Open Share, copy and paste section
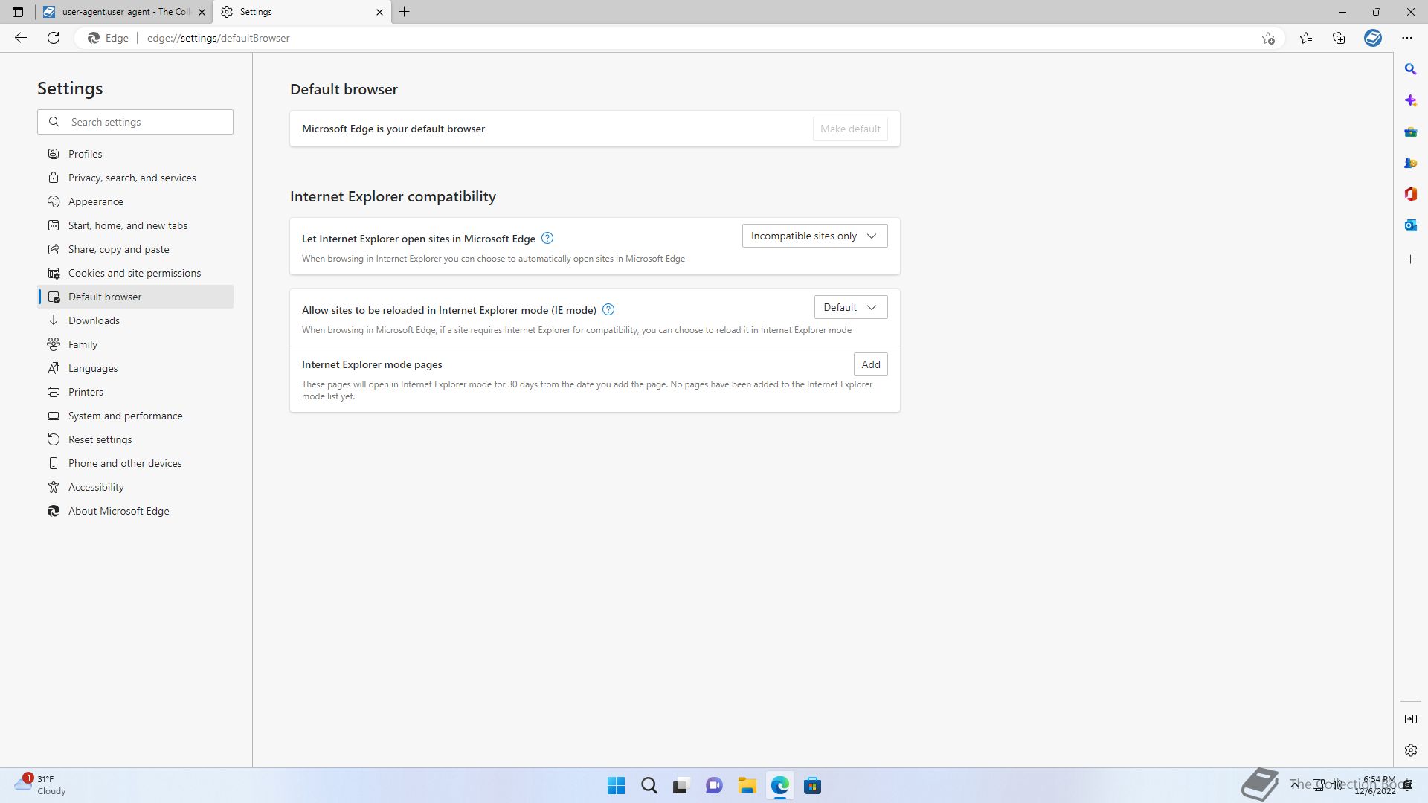The image size is (1428, 803). pyautogui.click(x=135, y=249)
